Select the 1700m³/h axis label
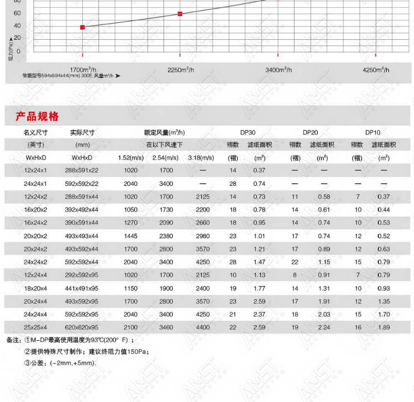The width and height of the screenshot is (414, 402). [83, 70]
